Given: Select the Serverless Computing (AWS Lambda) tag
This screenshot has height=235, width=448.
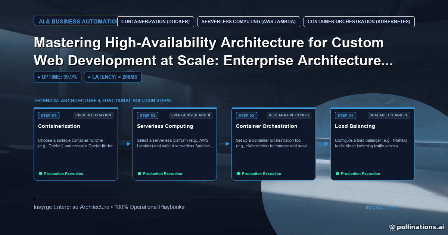Looking at the screenshot, I should pyautogui.click(x=249, y=22).
